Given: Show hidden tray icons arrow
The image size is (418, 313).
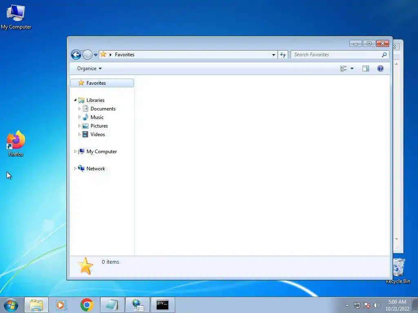Looking at the screenshot, I should point(347,305).
